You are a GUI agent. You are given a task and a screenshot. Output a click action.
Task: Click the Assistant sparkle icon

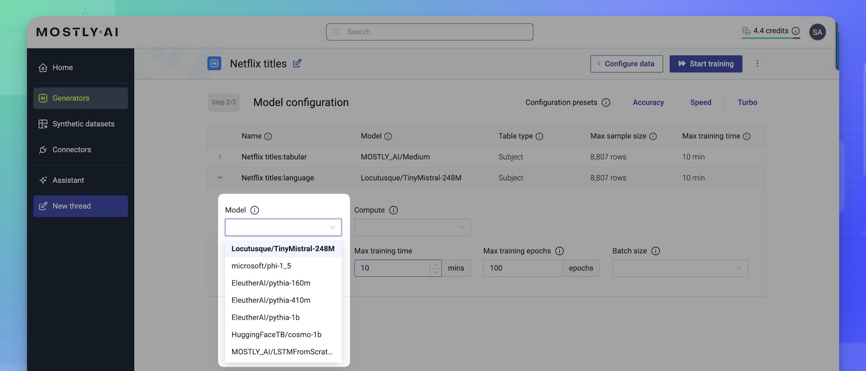click(x=43, y=180)
